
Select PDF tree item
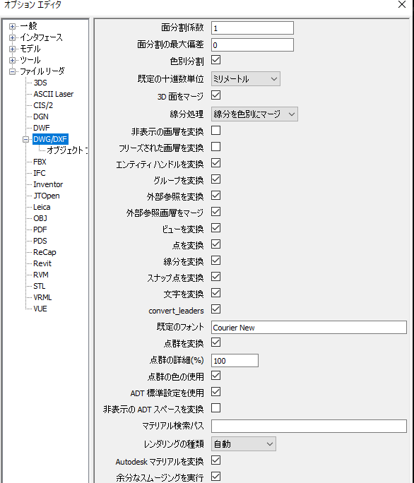(x=40, y=229)
